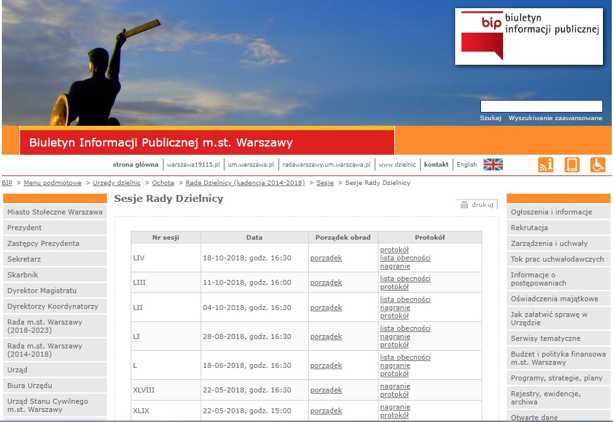Open Rejestry, ewidencje, archiwa item

[x=558, y=397]
